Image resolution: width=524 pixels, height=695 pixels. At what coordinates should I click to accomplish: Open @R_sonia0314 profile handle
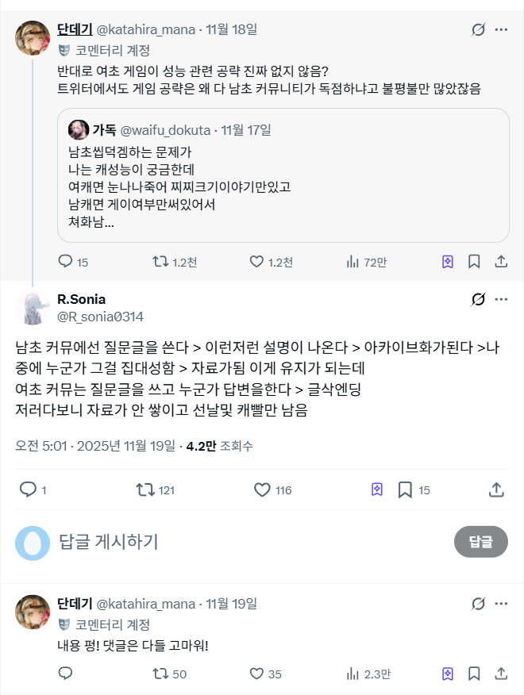click(100, 317)
